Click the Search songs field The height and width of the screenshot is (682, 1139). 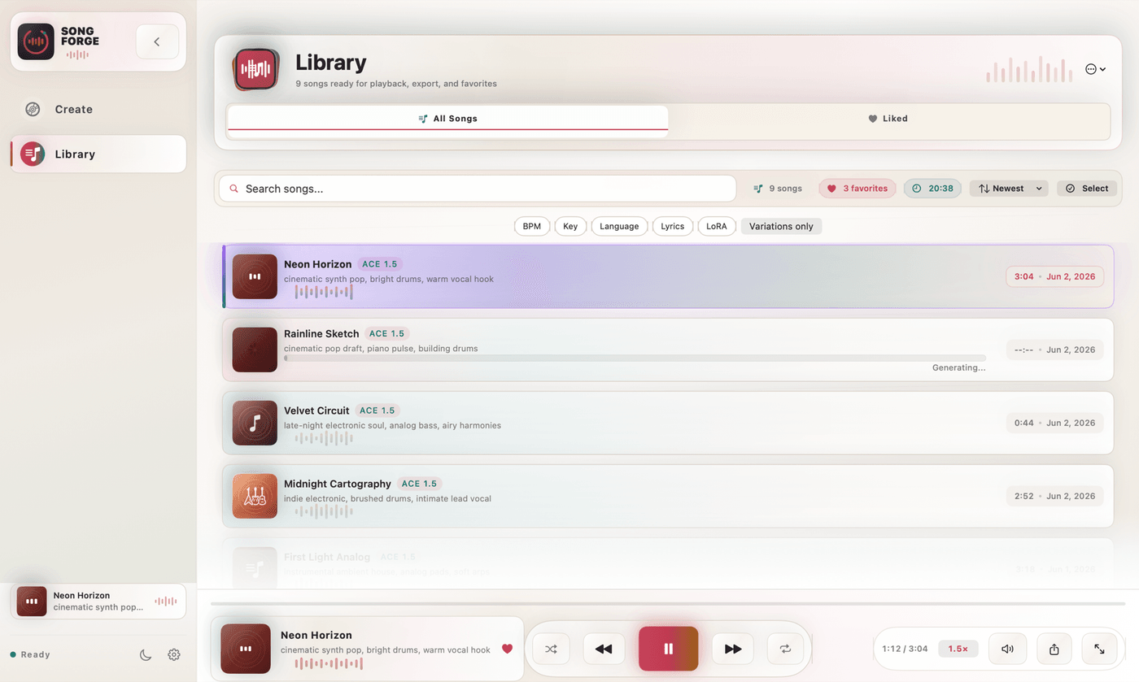click(478, 189)
